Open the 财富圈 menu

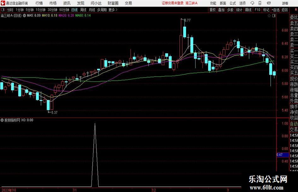[113, 3]
